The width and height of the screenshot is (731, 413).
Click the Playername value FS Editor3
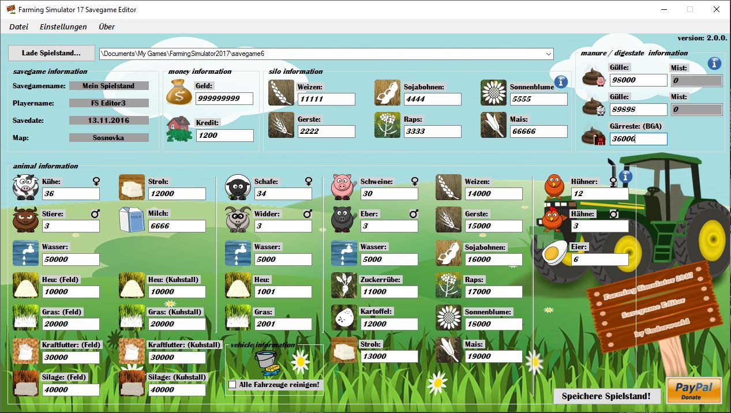108,103
